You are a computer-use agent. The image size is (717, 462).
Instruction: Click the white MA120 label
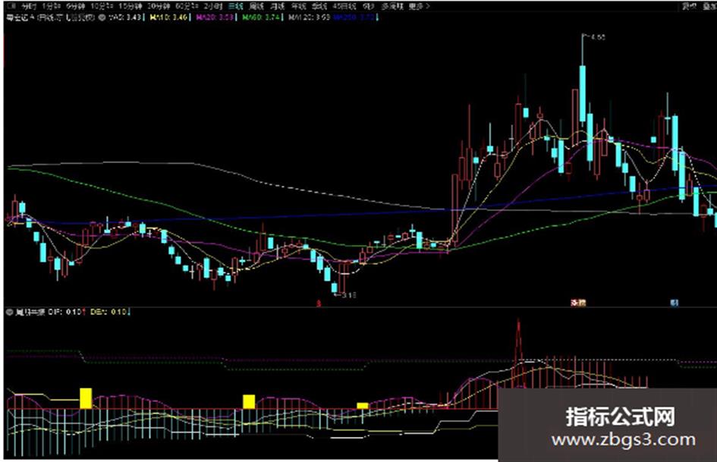point(309,17)
